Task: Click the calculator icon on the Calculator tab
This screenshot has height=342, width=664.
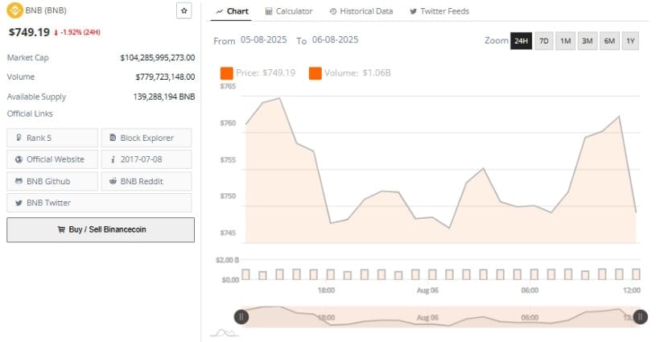Action: (269, 12)
